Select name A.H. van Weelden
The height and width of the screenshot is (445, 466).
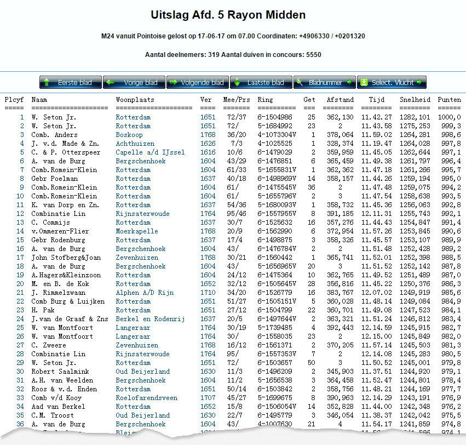point(62,380)
